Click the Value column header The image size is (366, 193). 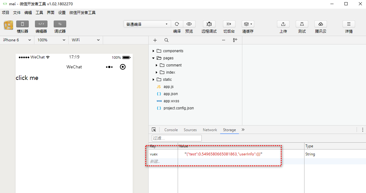point(183,146)
